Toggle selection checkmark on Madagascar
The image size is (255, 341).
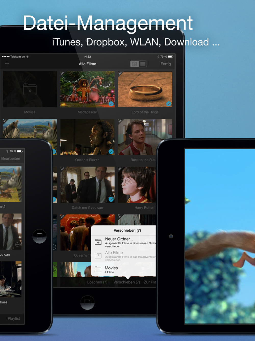point(111,104)
